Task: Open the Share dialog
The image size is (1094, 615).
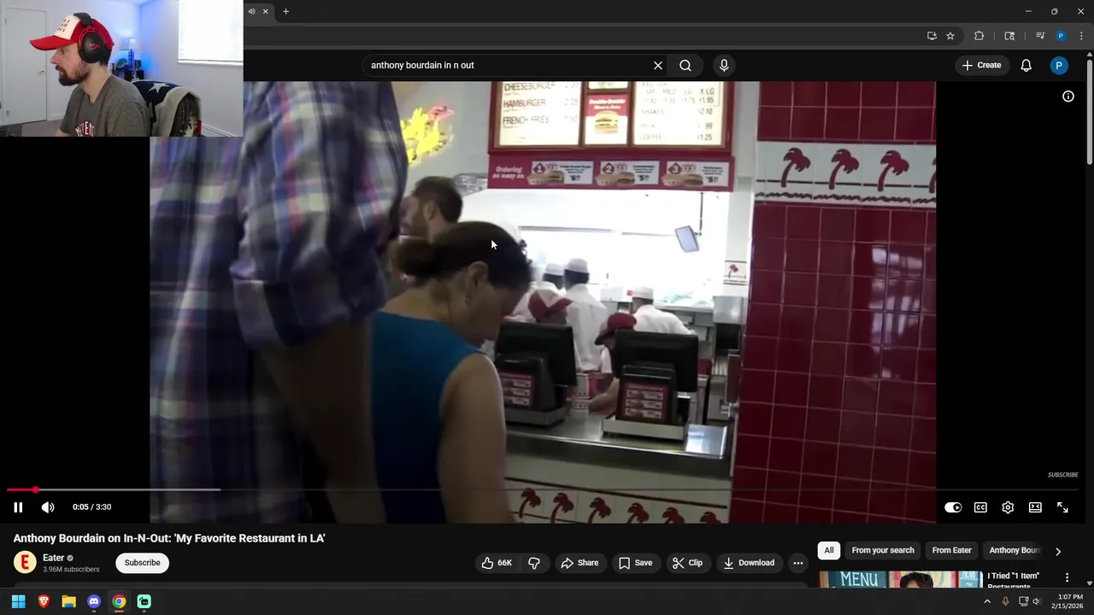Action: point(579,563)
